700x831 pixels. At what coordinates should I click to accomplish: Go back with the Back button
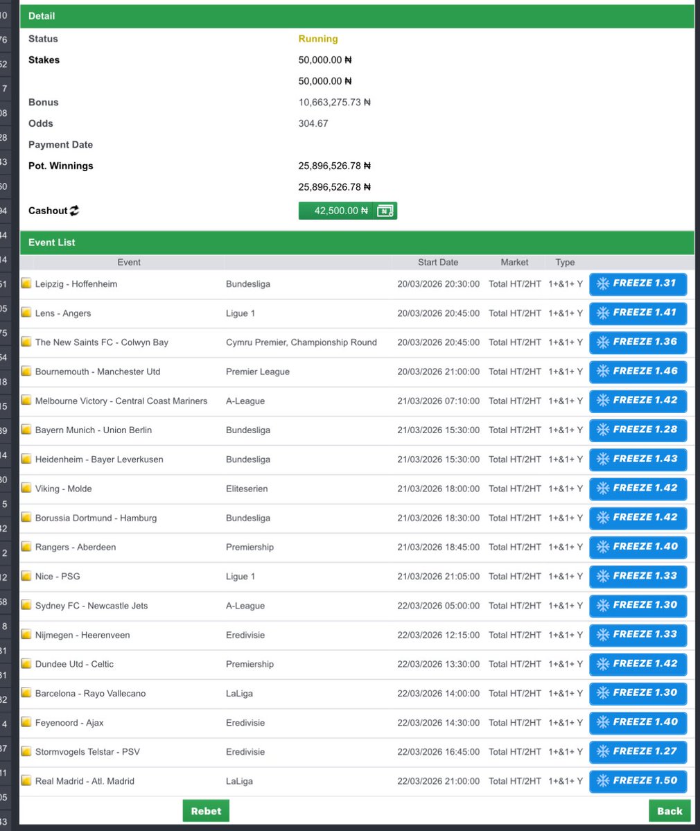670,811
